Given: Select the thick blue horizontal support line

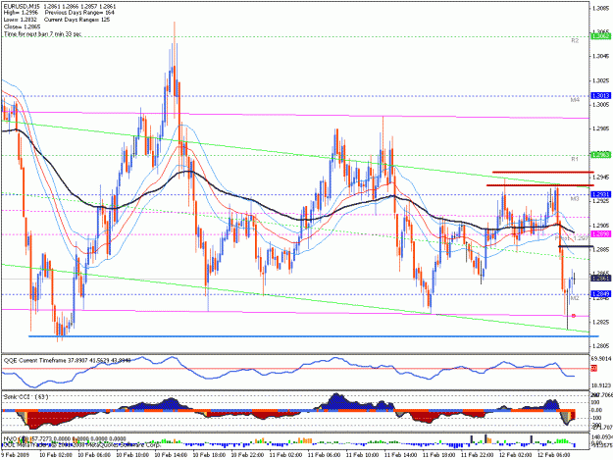Looking at the screenshot, I should click(x=314, y=336).
